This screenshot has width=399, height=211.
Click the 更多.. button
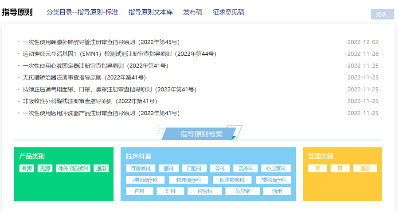[382, 14]
